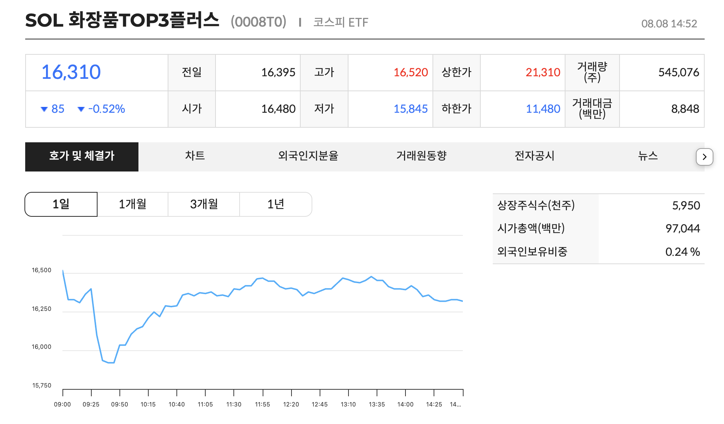The image size is (724, 424).
Task: Click the stock code (0008T0)
Action: click(x=258, y=22)
